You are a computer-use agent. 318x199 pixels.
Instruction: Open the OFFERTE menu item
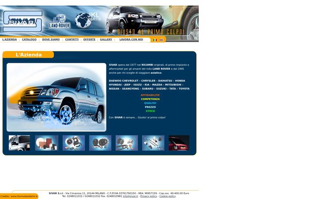click(x=89, y=39)
